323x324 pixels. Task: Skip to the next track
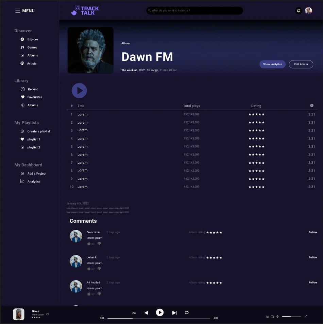[x=174, y=313]
